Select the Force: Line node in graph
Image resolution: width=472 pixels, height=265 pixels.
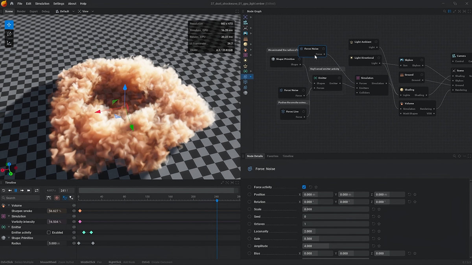pyautogui.click(x=293, y=111)
